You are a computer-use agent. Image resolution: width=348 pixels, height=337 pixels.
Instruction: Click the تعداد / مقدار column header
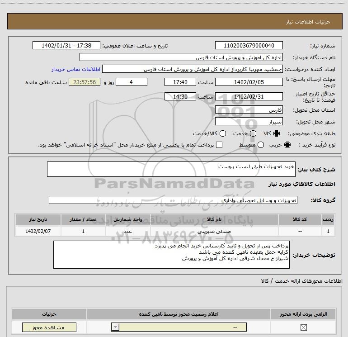pyautogui.click(x=83, y=219)
